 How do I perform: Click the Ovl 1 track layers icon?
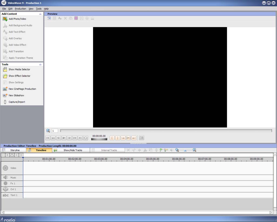click(5, 189)
